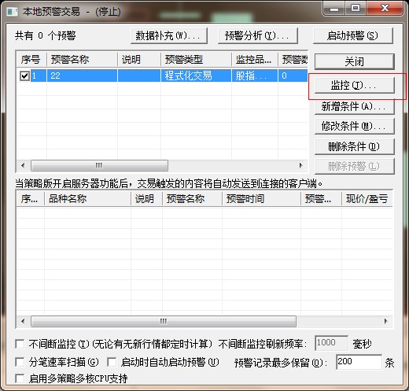Click 删除条件(D) button

pyautogui.click(x=355, y=146)
